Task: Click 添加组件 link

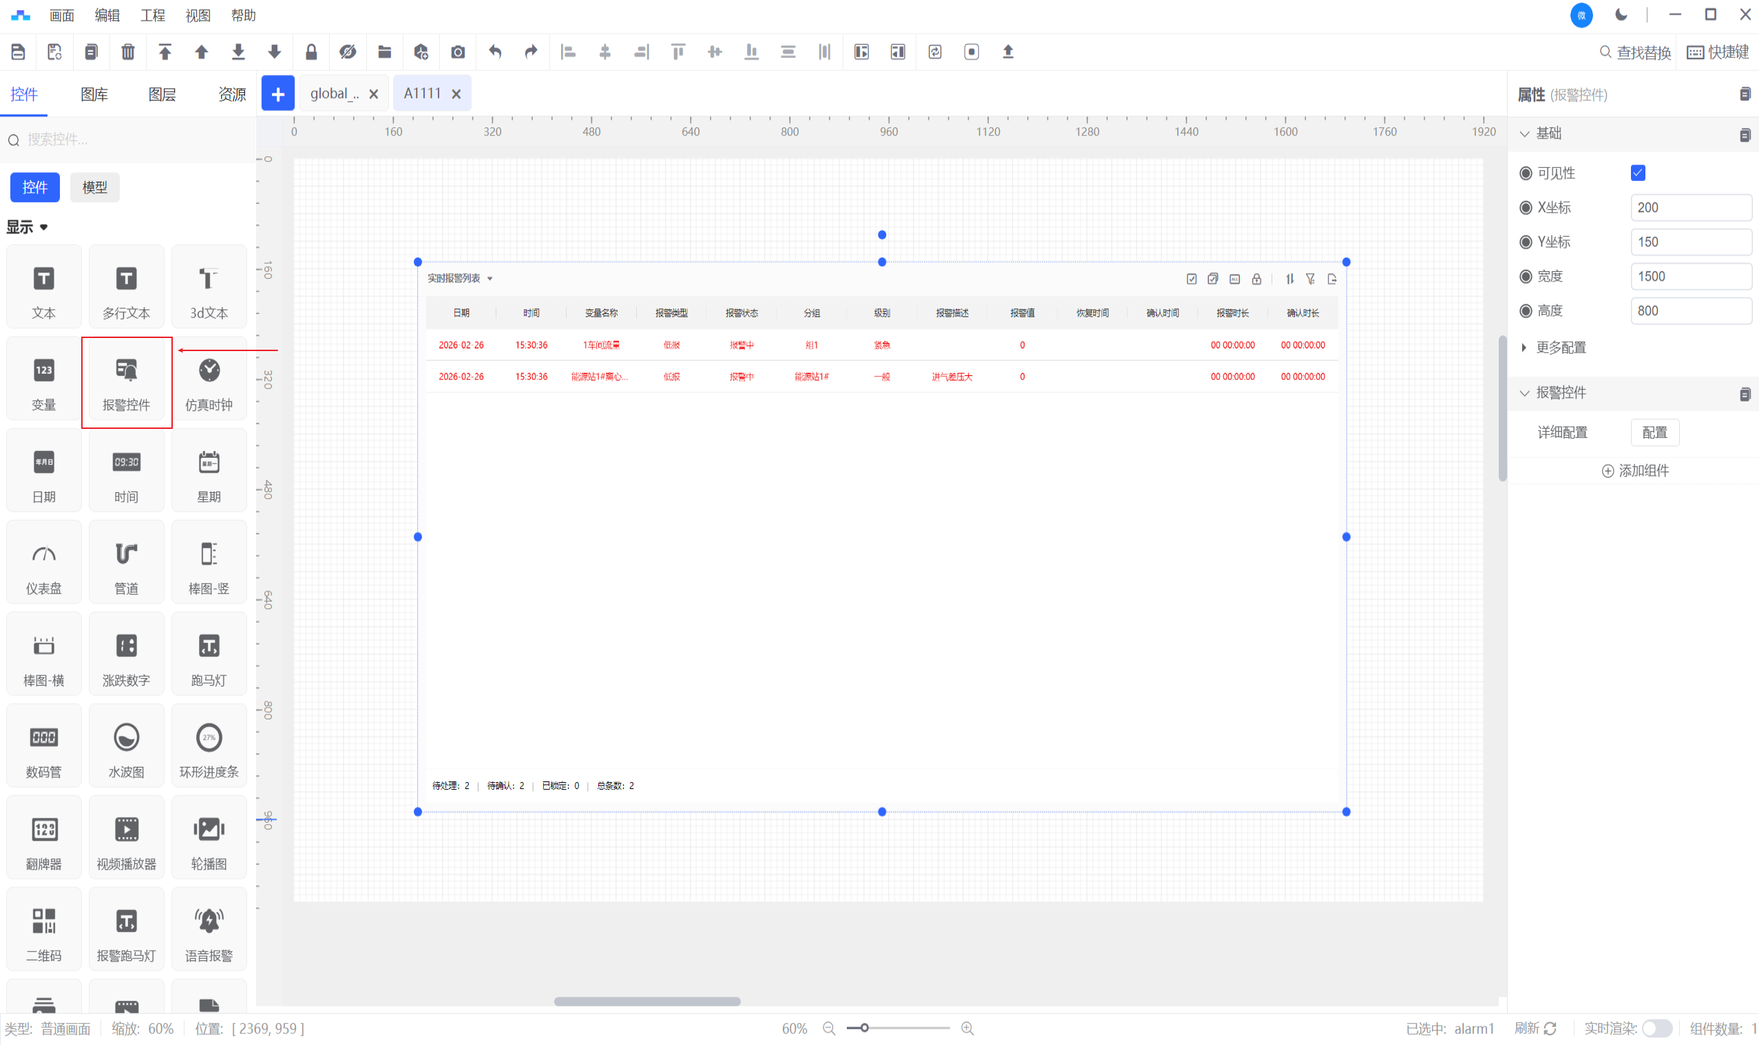Action: [1634, 470]
